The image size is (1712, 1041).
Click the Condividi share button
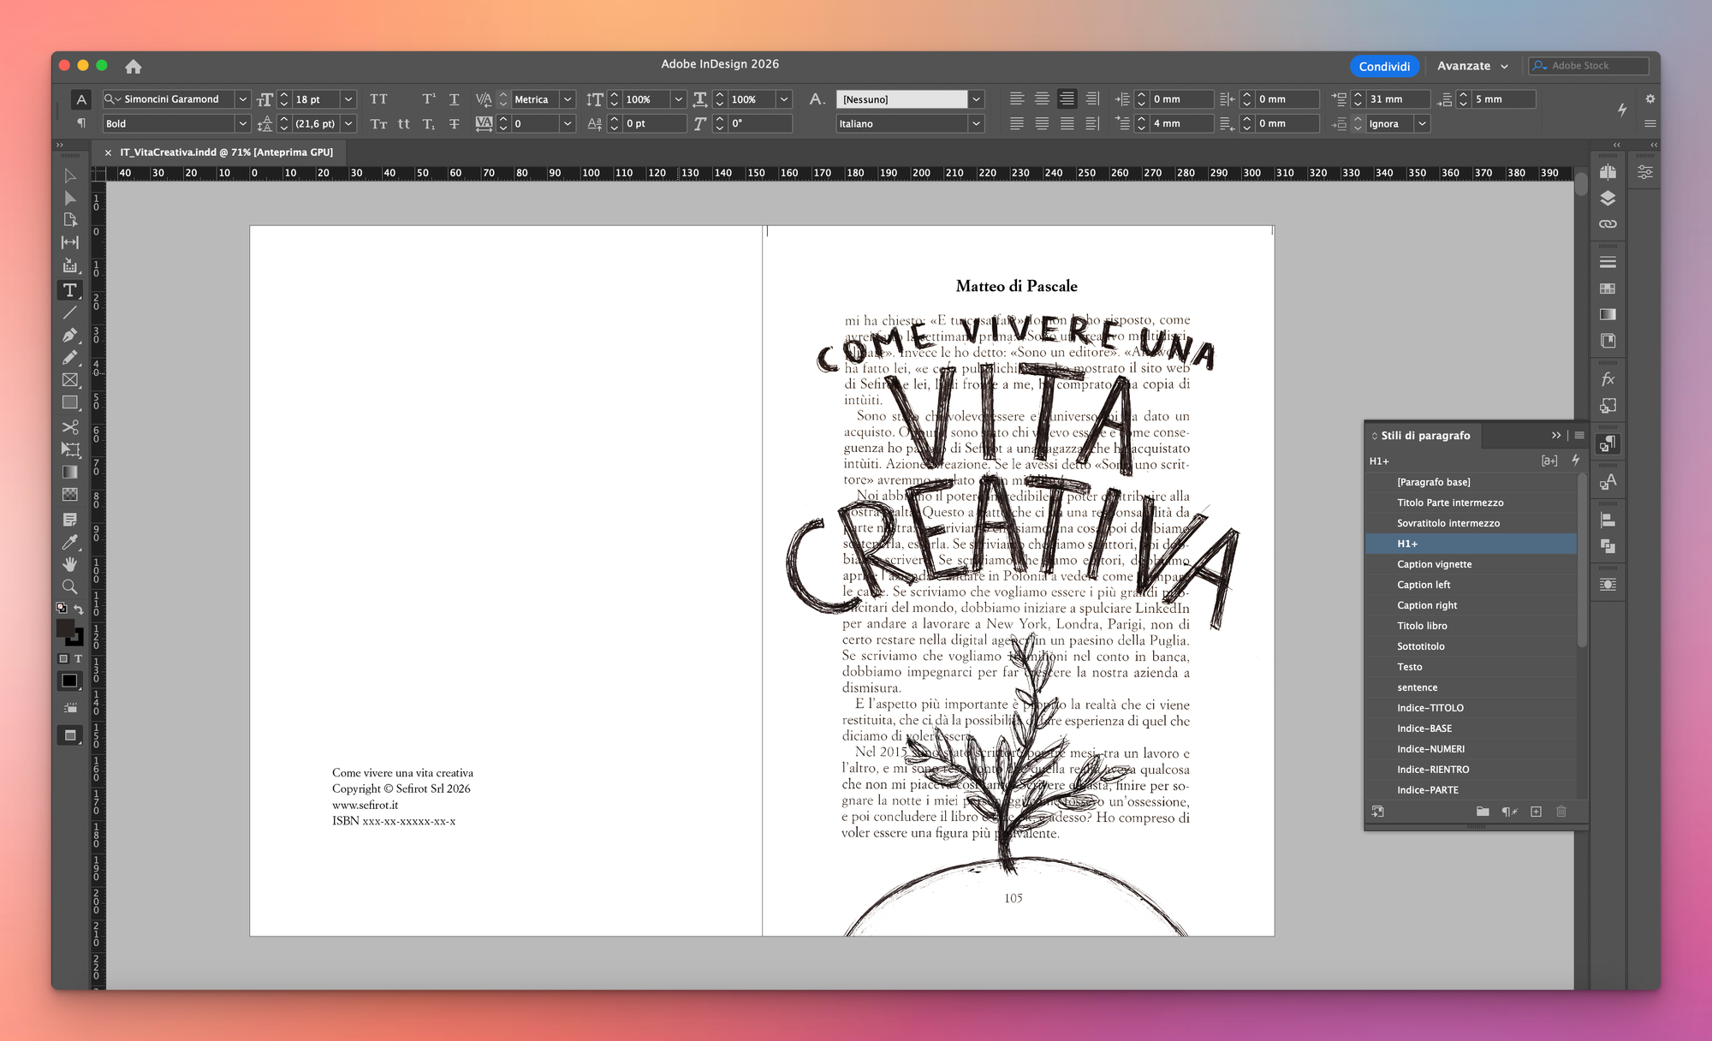(1384, 66)
